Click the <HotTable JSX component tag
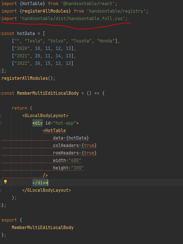The width and height of the screenshot is (183, 244). coord(54,131)
